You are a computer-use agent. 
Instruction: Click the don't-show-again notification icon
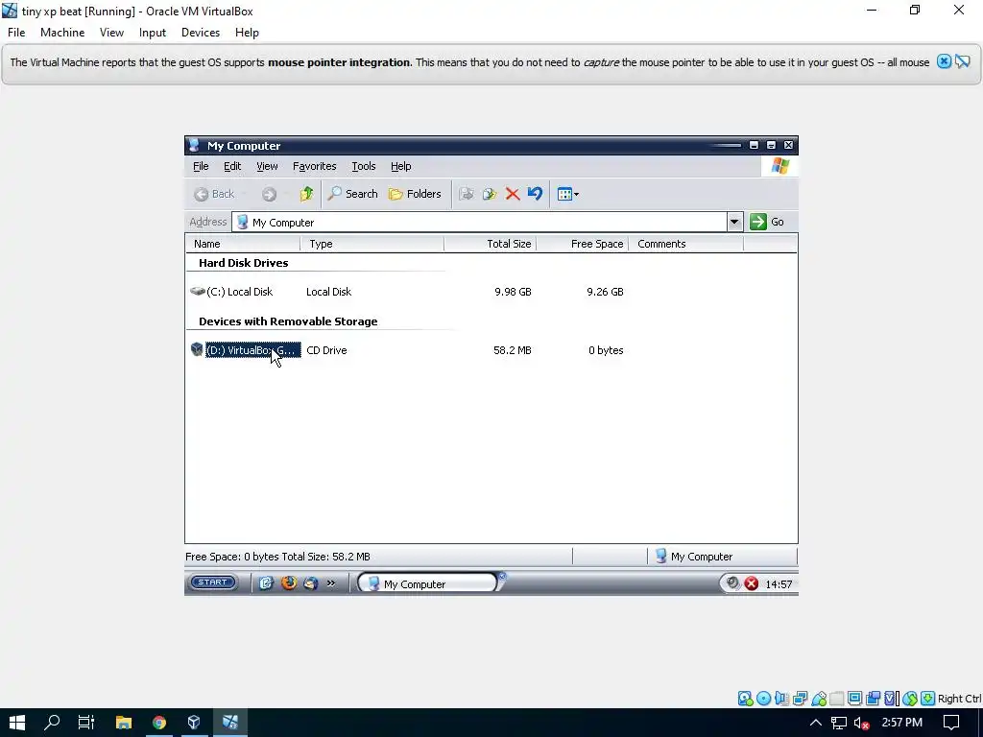962,61
